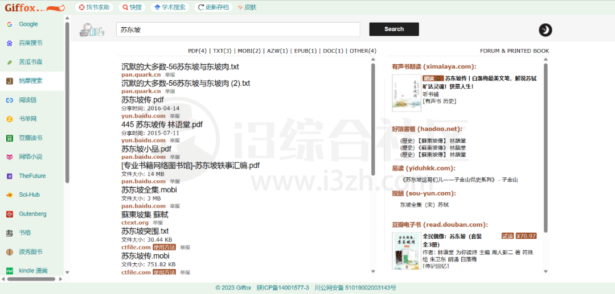This screenshot has width=615, height=294.
Task: Open Google in the sidebar
Action: [28, 24]
